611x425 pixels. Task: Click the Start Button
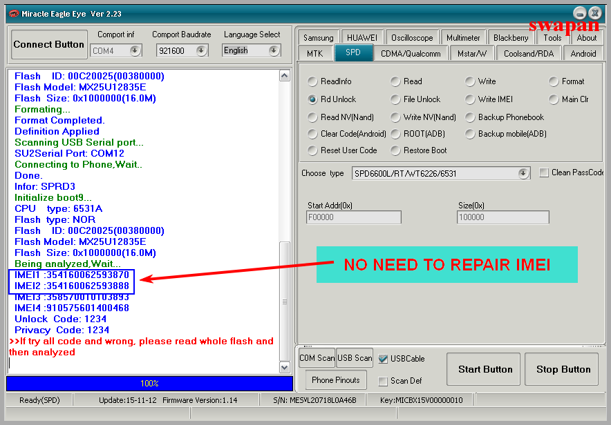pyautogui.click(x=485, y=369)
